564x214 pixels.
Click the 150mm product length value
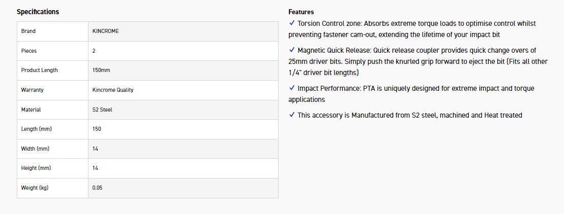[101, 70]
